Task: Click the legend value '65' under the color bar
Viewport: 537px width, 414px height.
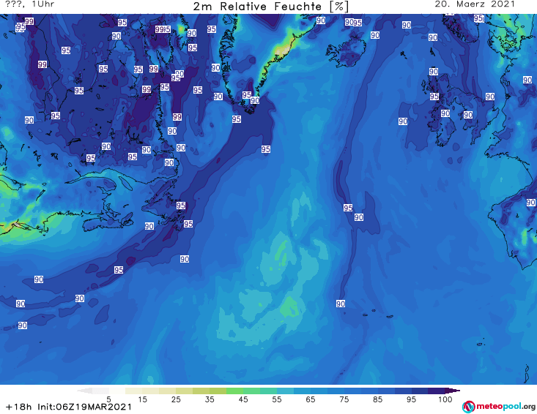Action: 311,399
